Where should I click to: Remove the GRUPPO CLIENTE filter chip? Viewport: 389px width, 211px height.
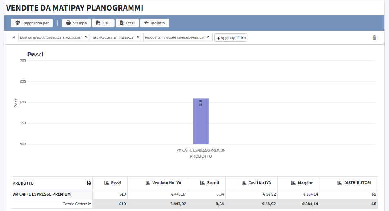[x=138, y=37]
